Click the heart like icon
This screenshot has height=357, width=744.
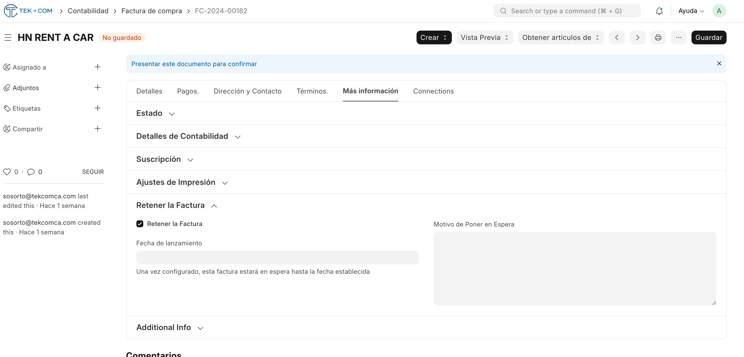7,172
